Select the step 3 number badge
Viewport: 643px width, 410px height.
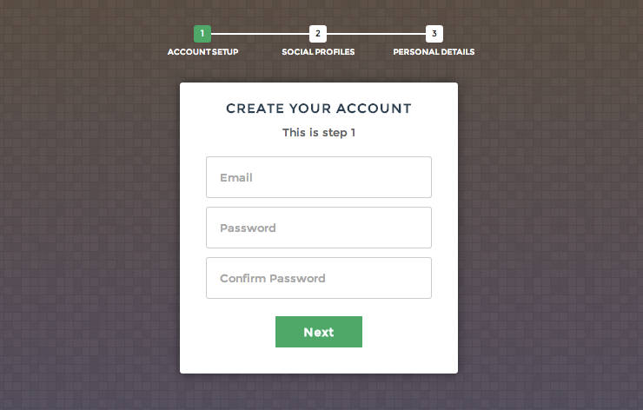434,34
